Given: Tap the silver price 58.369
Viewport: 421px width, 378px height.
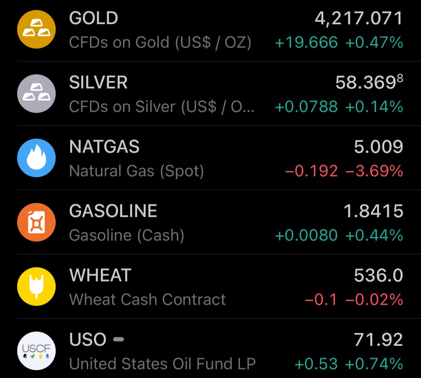Looking at the screenshot, I should click(369, 83).
